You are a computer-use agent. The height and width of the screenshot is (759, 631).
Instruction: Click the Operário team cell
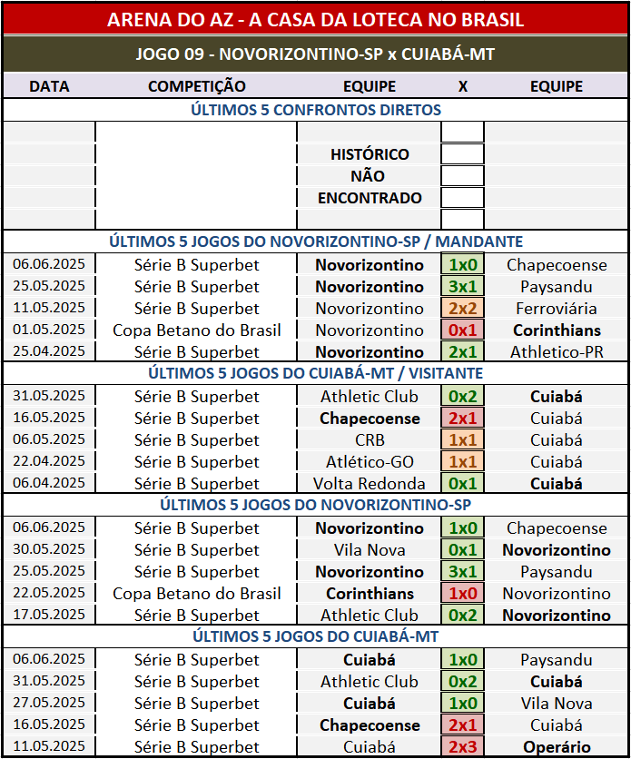click(557, 747)
